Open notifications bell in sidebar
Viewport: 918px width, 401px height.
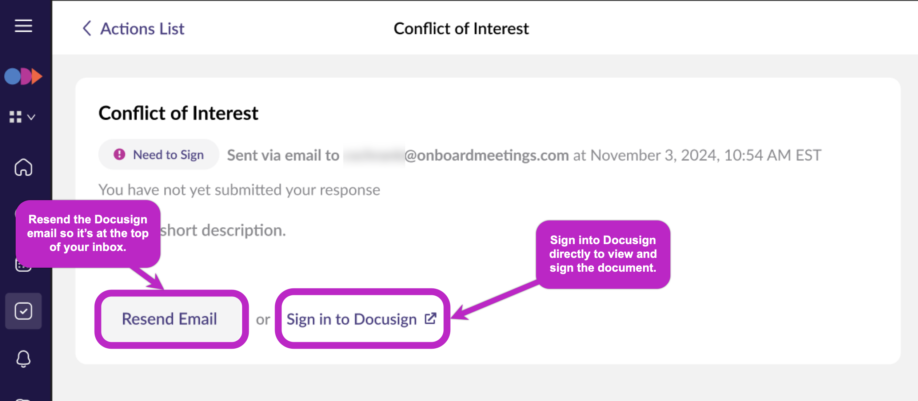(23, 359)
